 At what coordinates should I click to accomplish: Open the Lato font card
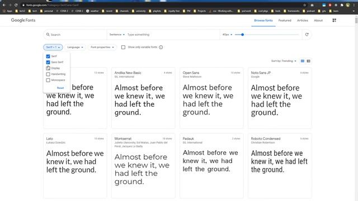(x=75, y=166)
